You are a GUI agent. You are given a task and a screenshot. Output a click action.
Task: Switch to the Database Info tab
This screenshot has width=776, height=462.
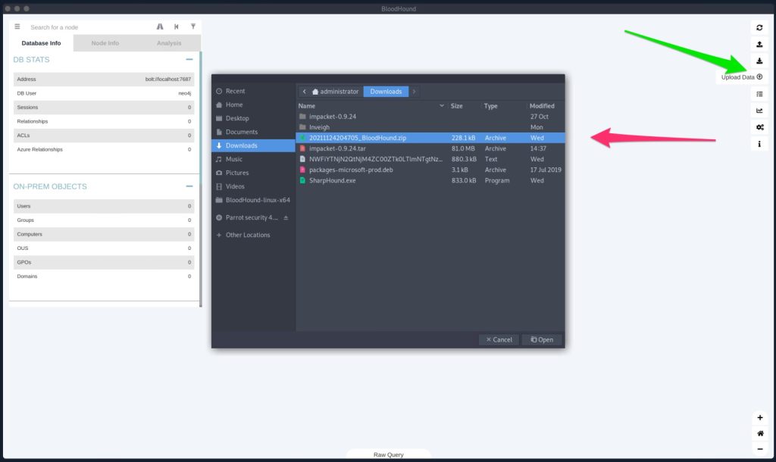[x=41, y=43]
